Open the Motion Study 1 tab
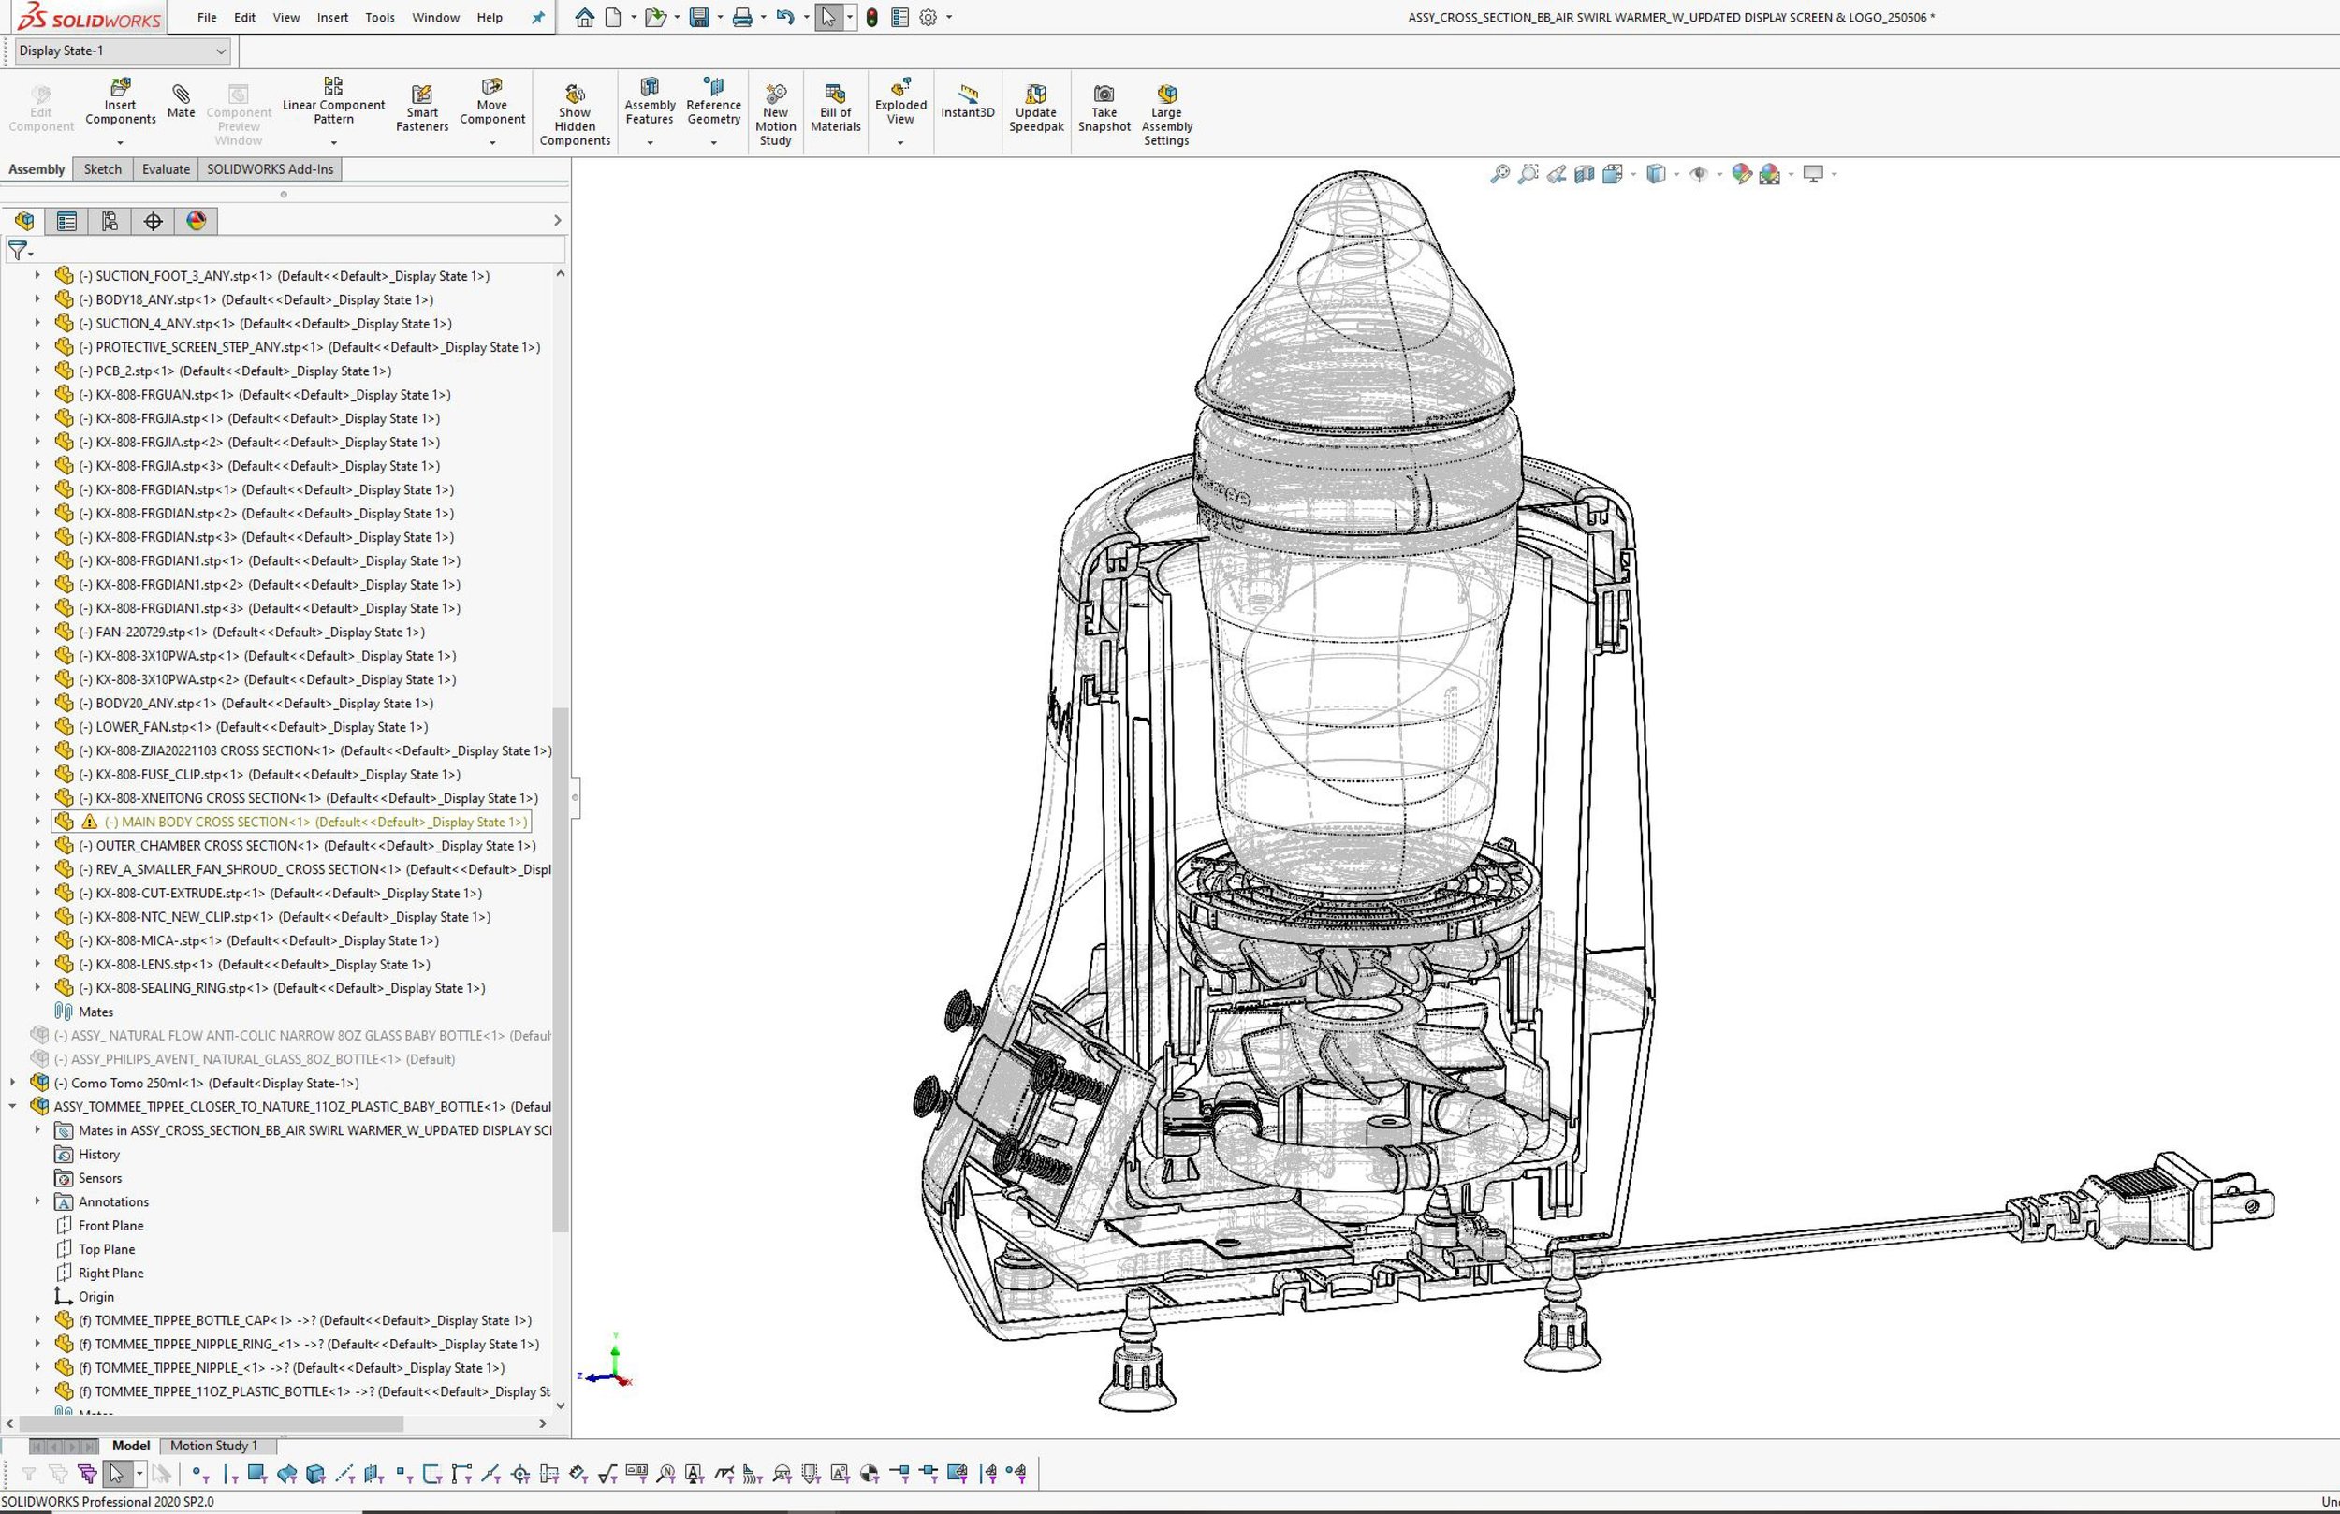The image size is (2340, 1514). coord(213,1445)
